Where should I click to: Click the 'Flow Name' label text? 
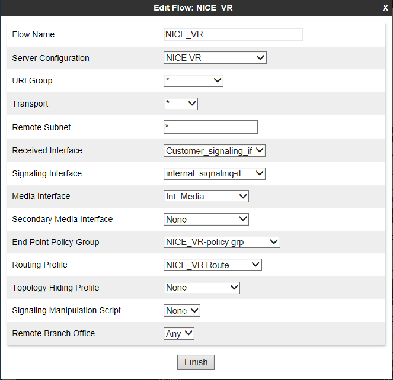point(33,34)
